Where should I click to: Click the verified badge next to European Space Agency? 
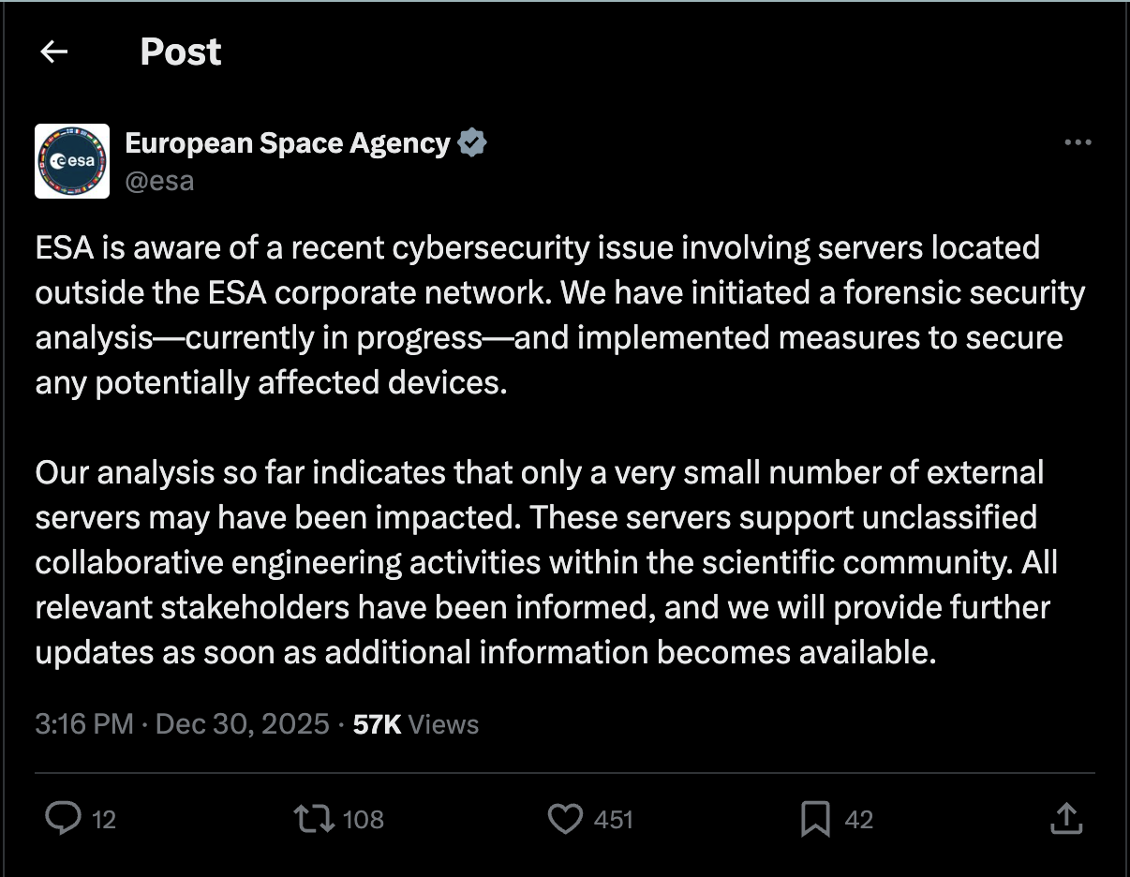473,142
